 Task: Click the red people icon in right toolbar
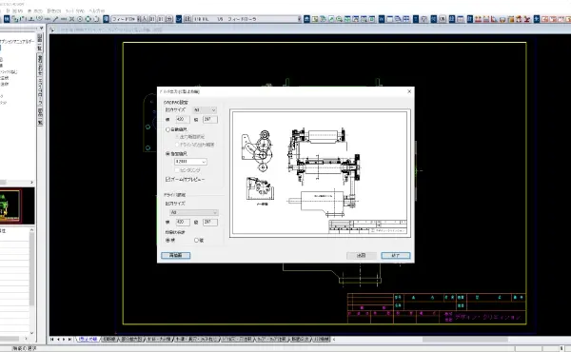pyautogui.click(x=478, y=19)
